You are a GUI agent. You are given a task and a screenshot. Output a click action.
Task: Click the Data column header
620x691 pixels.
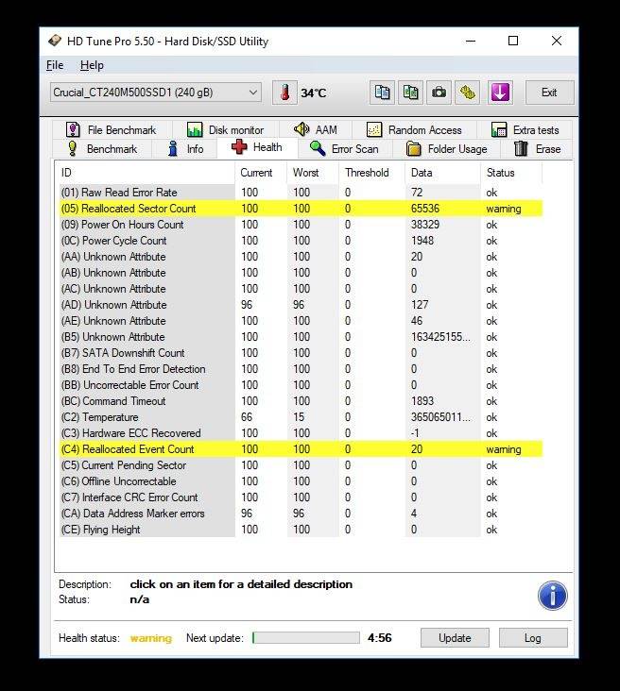[x=442, y=173]
